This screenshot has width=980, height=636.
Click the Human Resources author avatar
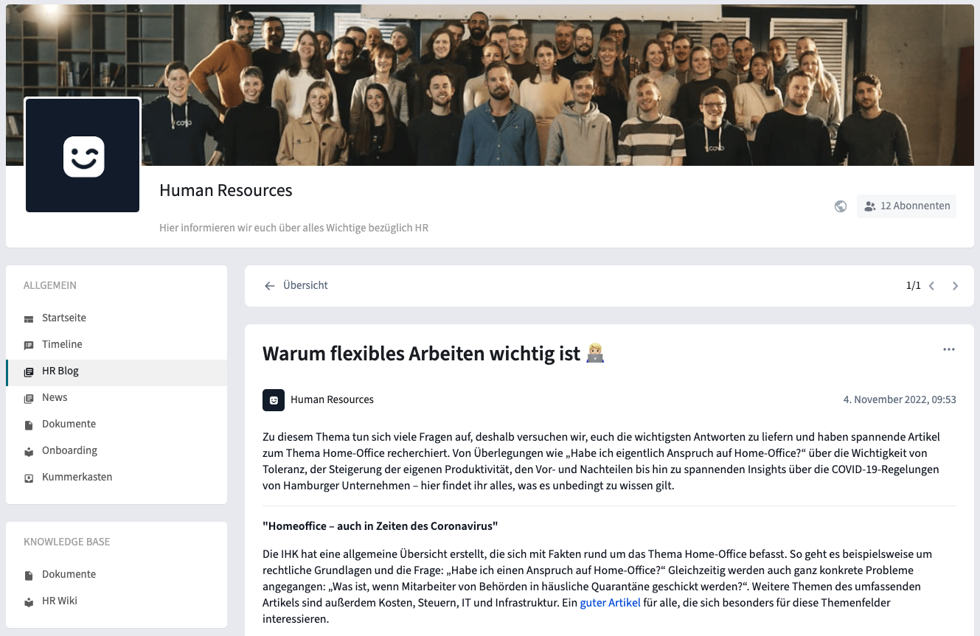(x=274, y=400)
